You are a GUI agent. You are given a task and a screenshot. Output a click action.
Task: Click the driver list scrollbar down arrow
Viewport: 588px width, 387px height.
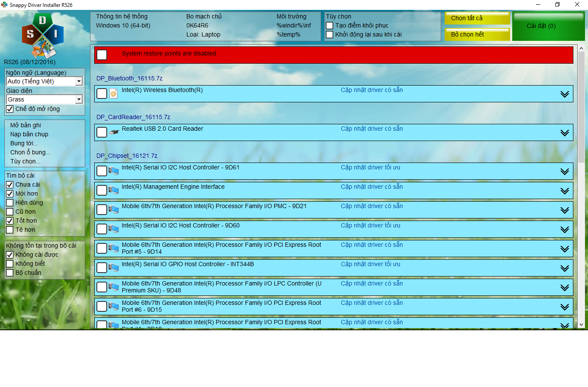click(x=581, y=325)
